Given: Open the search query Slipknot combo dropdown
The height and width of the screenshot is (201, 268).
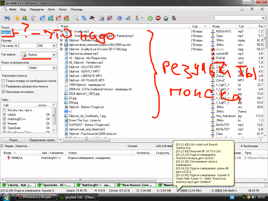Looking at the screenshot, I should click(x=54, y=32).
